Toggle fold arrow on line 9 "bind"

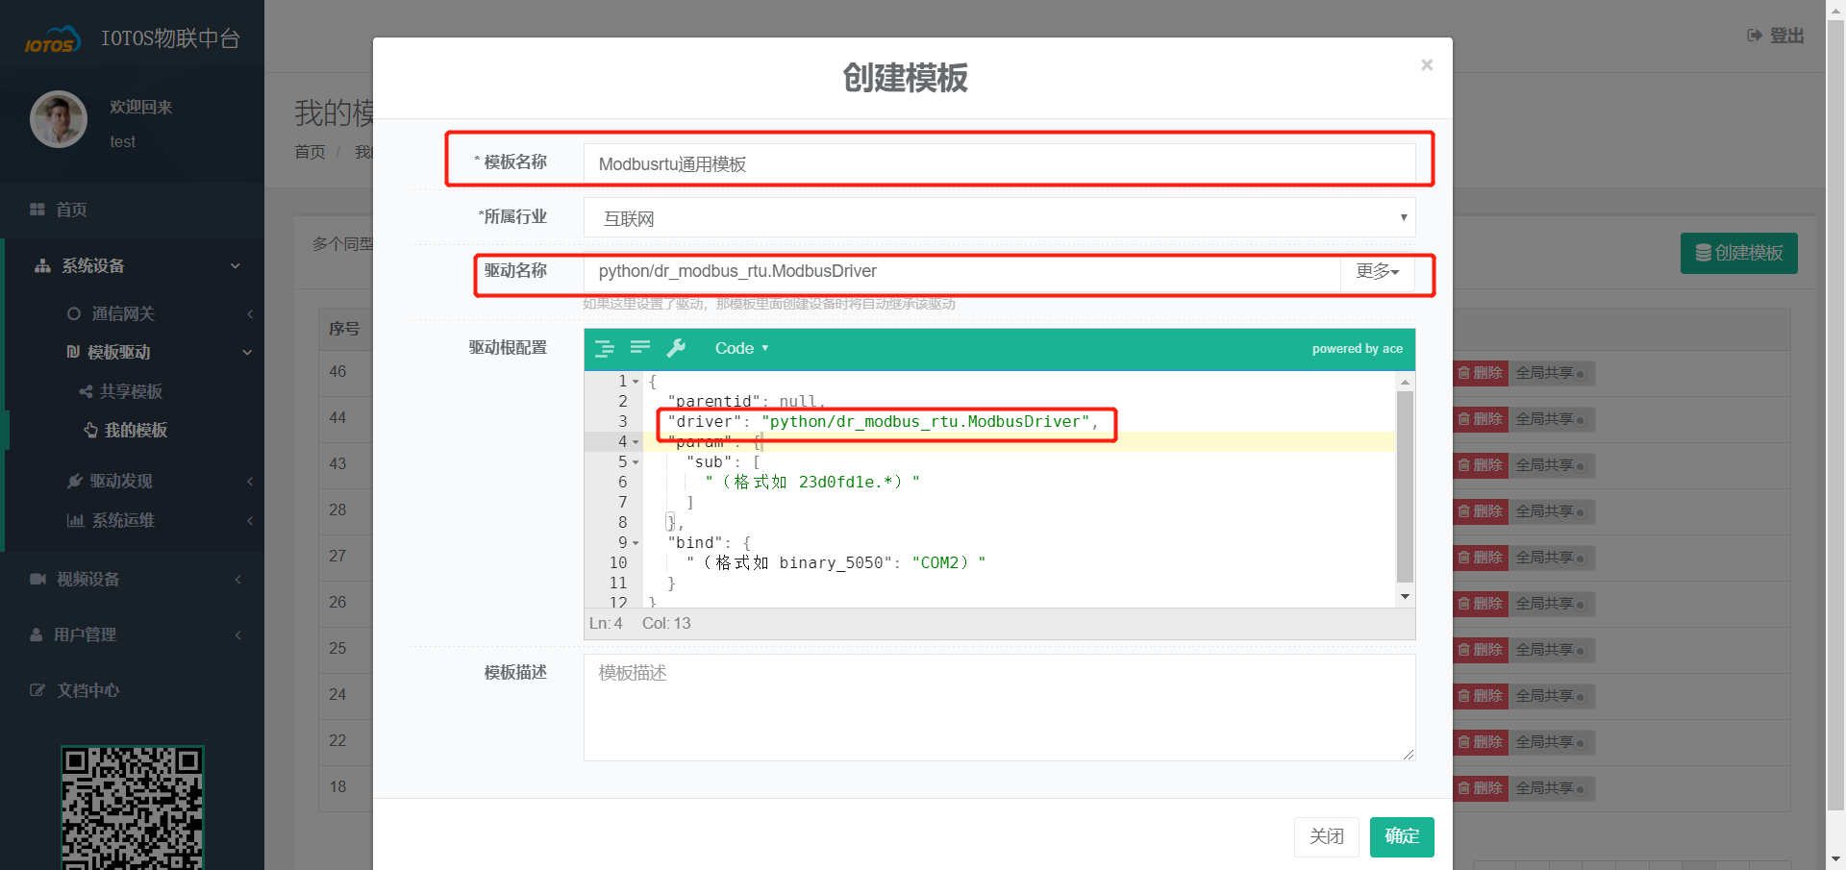click(x=636, y=543)
